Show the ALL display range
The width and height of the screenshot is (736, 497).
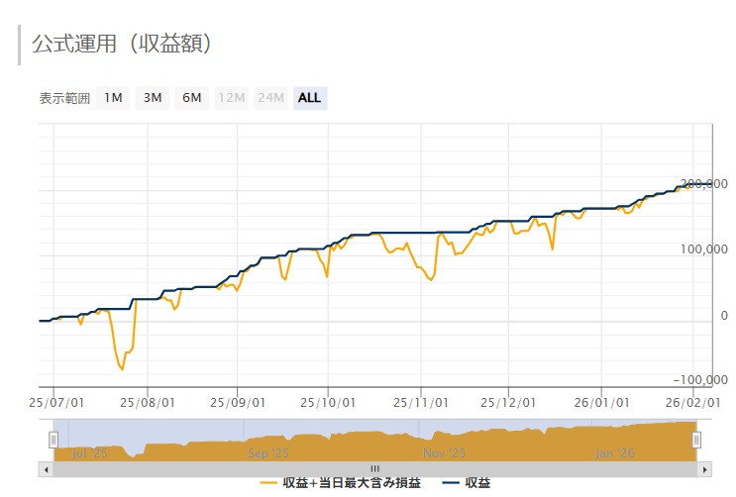click(x=309, y=98)
